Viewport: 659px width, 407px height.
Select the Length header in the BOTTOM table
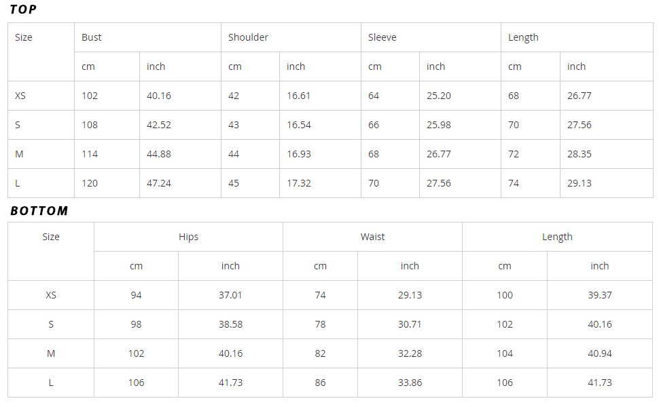click(x=557, y=237)
